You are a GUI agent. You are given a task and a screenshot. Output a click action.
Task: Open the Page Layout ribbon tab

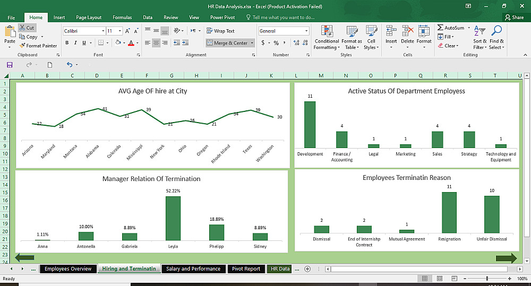click(x=88, y=18)
